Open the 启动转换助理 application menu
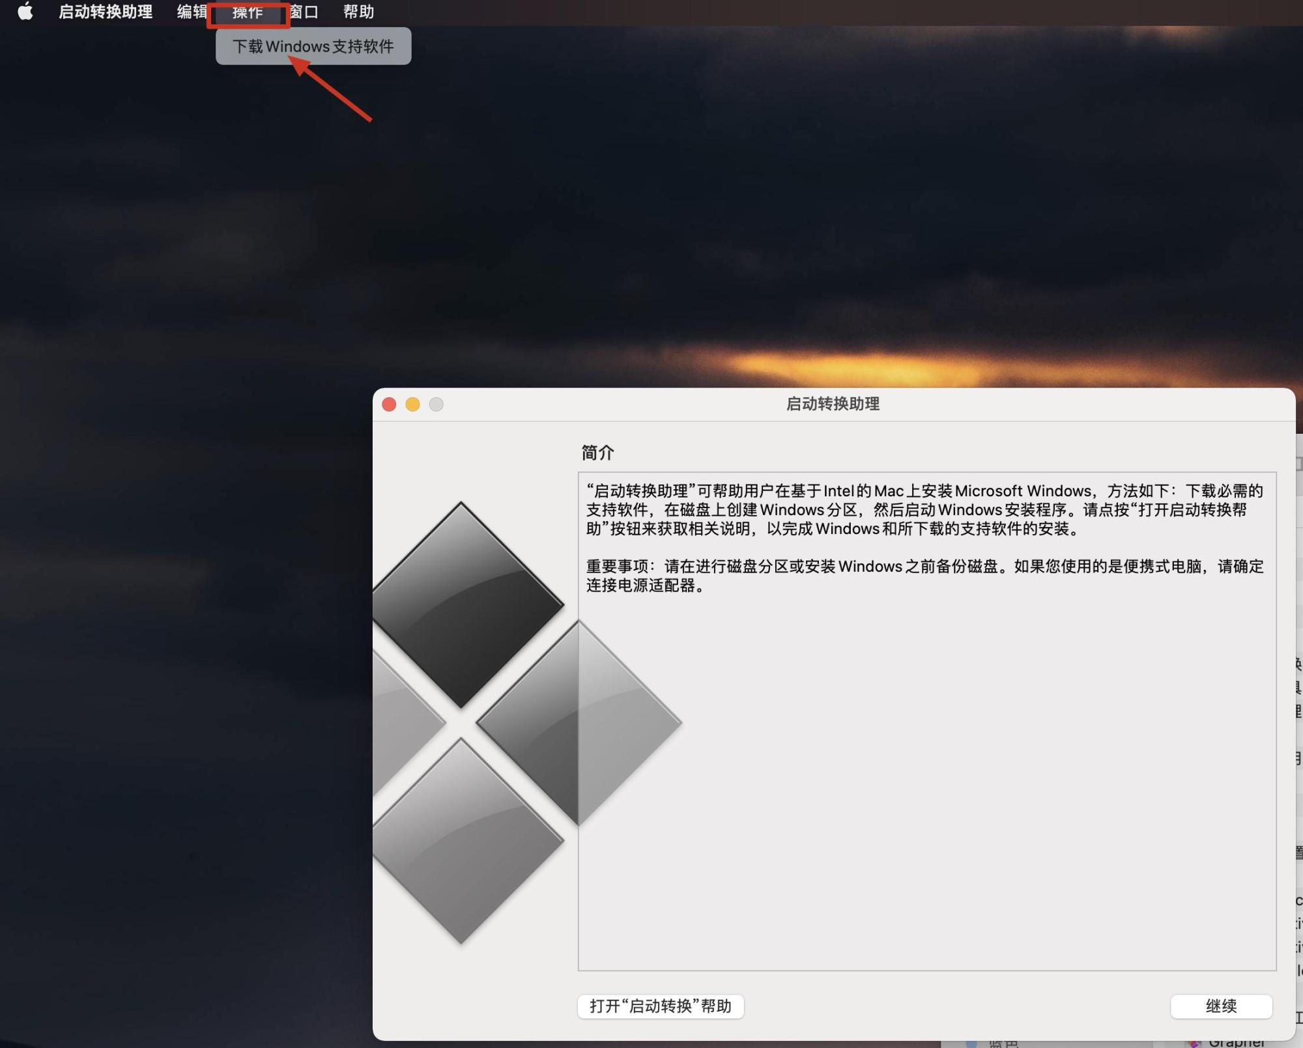The width and height of the screenshot is (1303, 1048). click(x=106, y=12)
